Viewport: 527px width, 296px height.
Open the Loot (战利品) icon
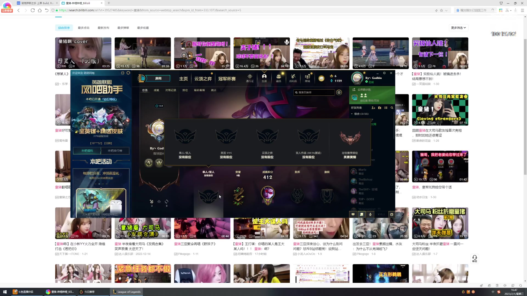293,78
